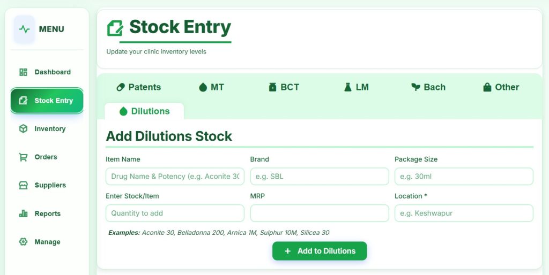Screen dimensions: 549x275
Task: Click the Orders shopping cart icon
Action: tap(23, 157)
